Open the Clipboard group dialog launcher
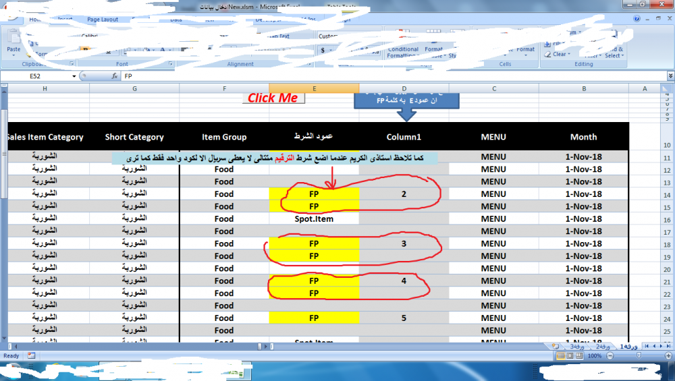This screenshot has height=381, width=675. [x=72, y=63]
